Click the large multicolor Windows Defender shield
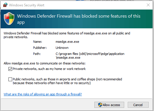Image resolution: width=154 pixels, height=111 pixels. [9, 18]
